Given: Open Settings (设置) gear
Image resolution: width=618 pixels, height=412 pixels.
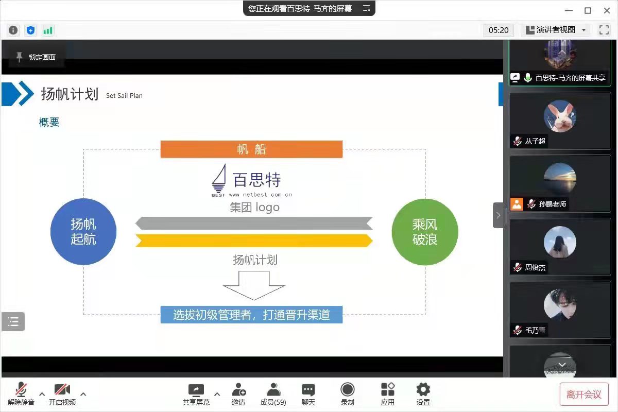Looking at the screenshot, I should coord(423,394).
